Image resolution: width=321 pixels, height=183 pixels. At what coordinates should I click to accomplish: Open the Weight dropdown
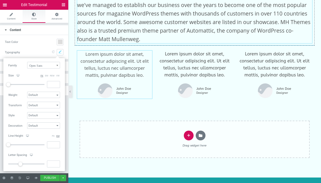point(44,95)
